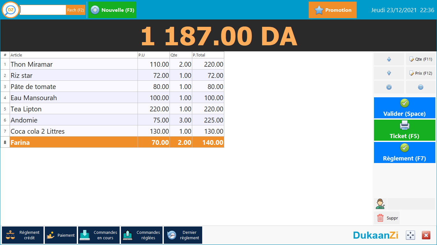The width and height of the screenshot is (437, 245).
Task: Click into the article search field
Action: [x=43, y=10]
